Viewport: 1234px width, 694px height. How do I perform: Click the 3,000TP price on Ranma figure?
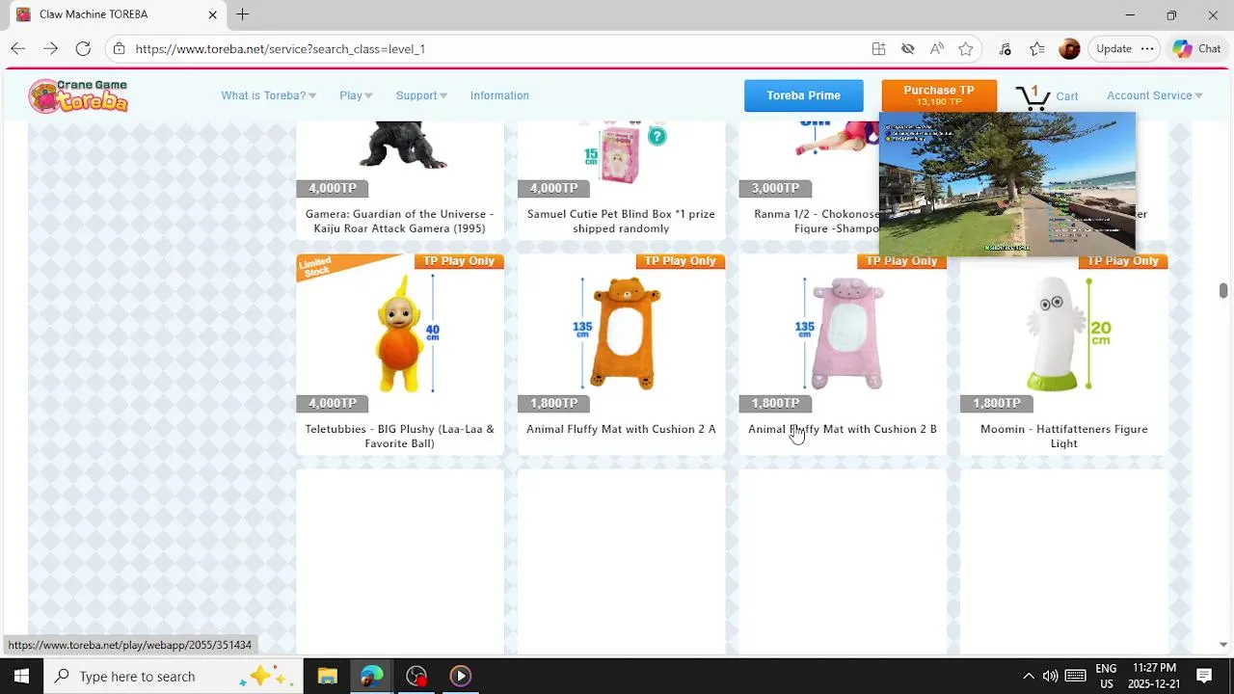pyautogui.click(x=775, y=188)
